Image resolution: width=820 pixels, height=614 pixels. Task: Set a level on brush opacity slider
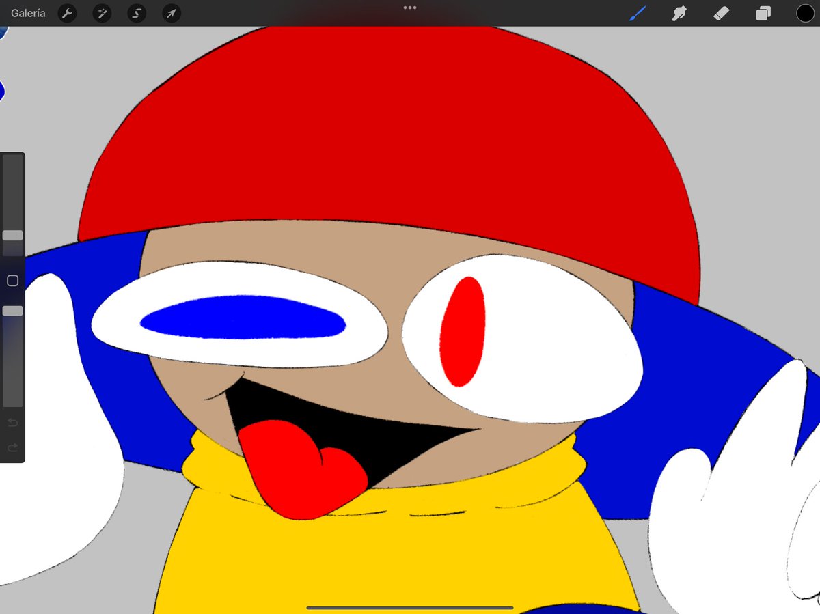[12, 357]
